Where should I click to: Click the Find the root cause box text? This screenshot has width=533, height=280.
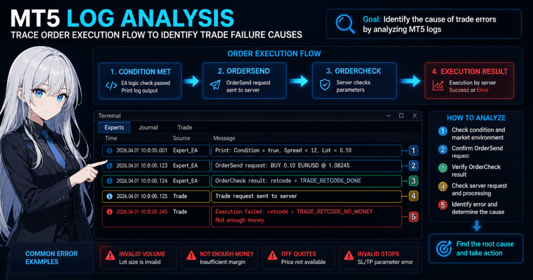pos(485,248)
